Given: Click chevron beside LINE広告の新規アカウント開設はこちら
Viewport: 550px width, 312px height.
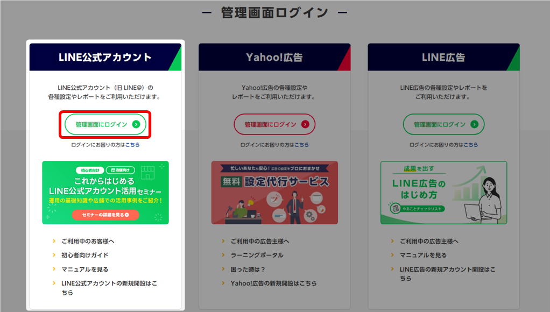Looking at the screenshot, I should click(x=392, y=269).
